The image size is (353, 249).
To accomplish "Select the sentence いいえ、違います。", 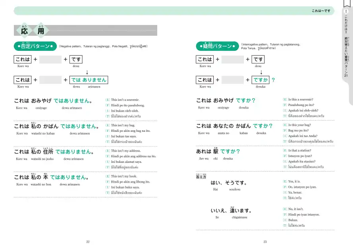I will tap(233, 210).
